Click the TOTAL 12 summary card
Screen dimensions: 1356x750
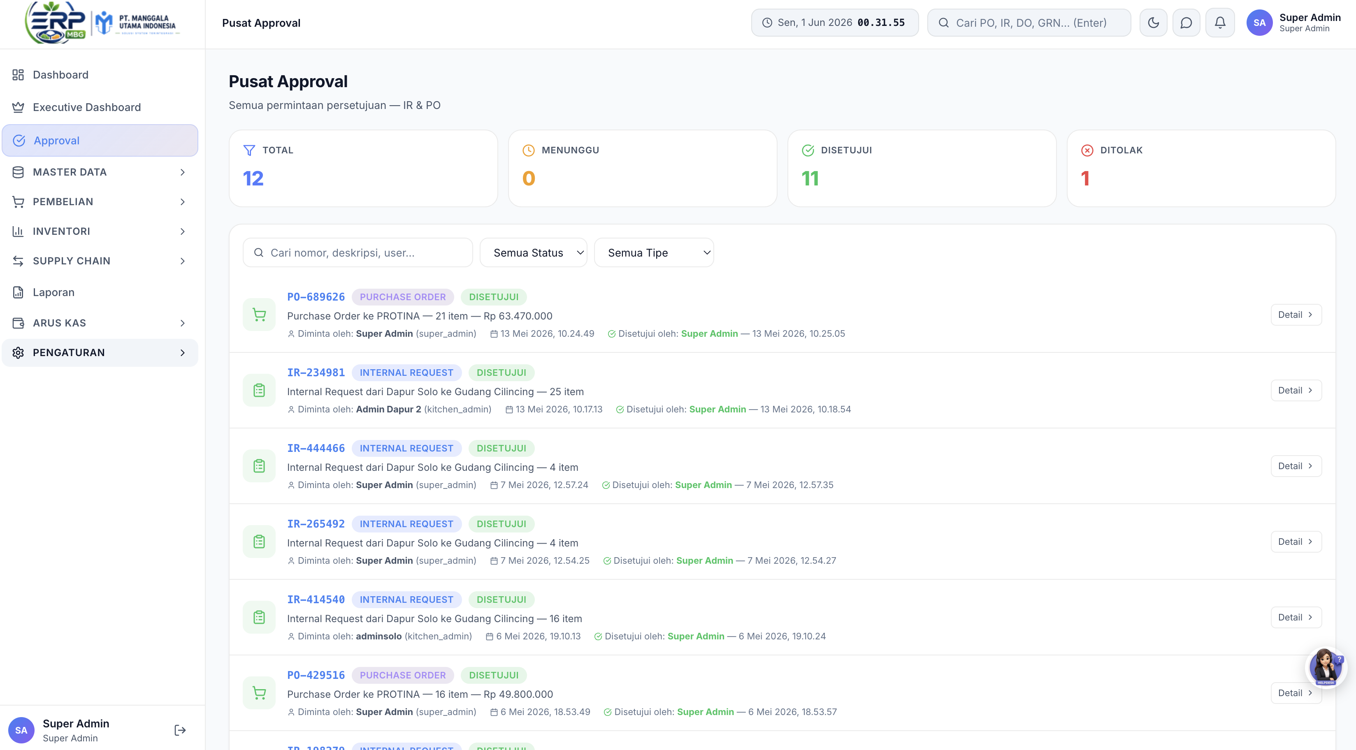click(x=363, y=168)
